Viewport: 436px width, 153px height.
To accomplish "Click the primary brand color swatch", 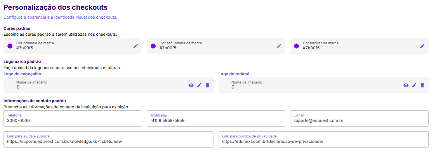I will coord(10,46).
